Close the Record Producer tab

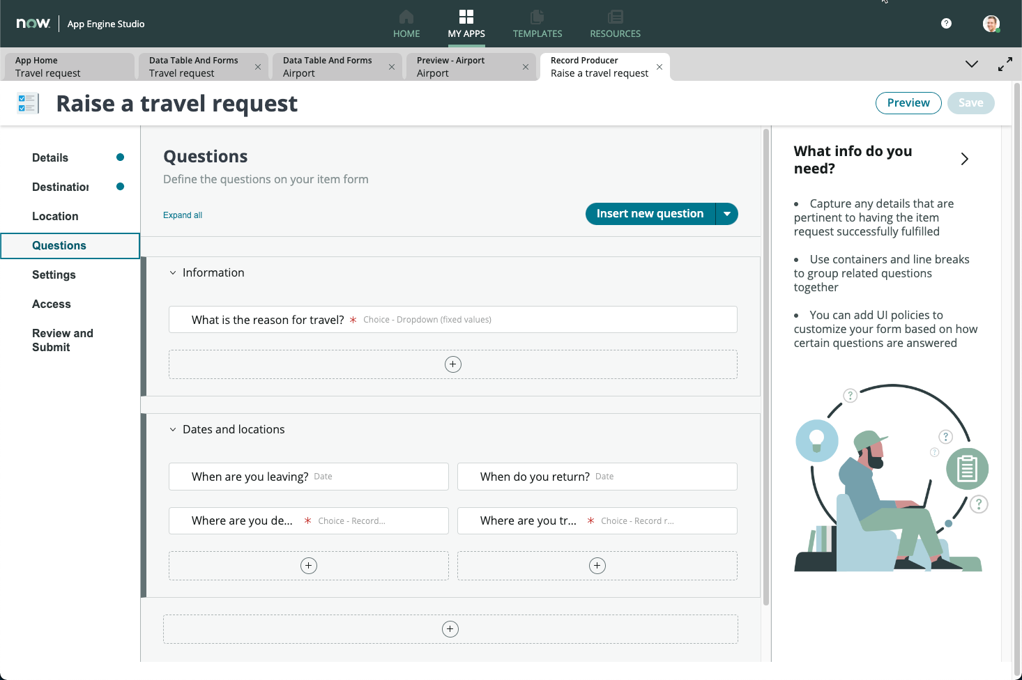click(659, 67)
